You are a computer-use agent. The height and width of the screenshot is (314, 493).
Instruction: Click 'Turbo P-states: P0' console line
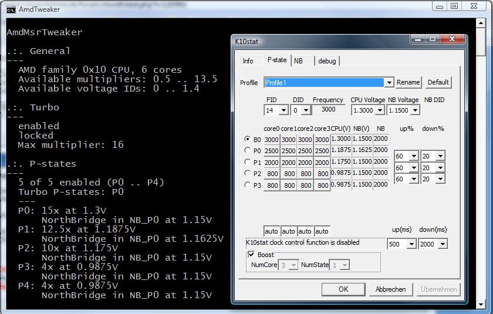click(x=71, y=192)
